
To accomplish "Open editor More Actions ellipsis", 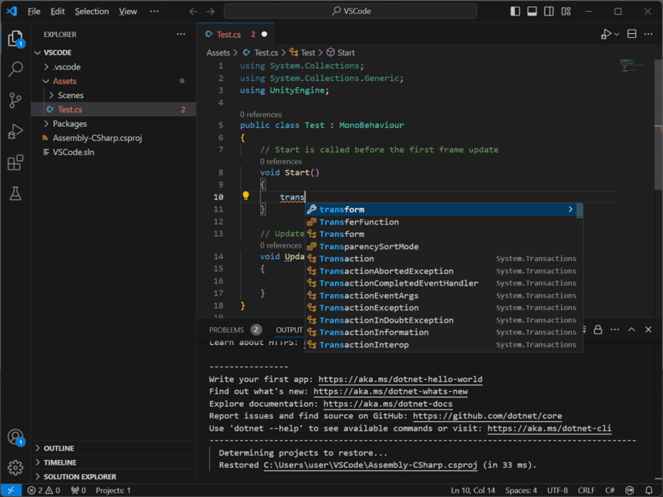I will click(x=648, y=34).
